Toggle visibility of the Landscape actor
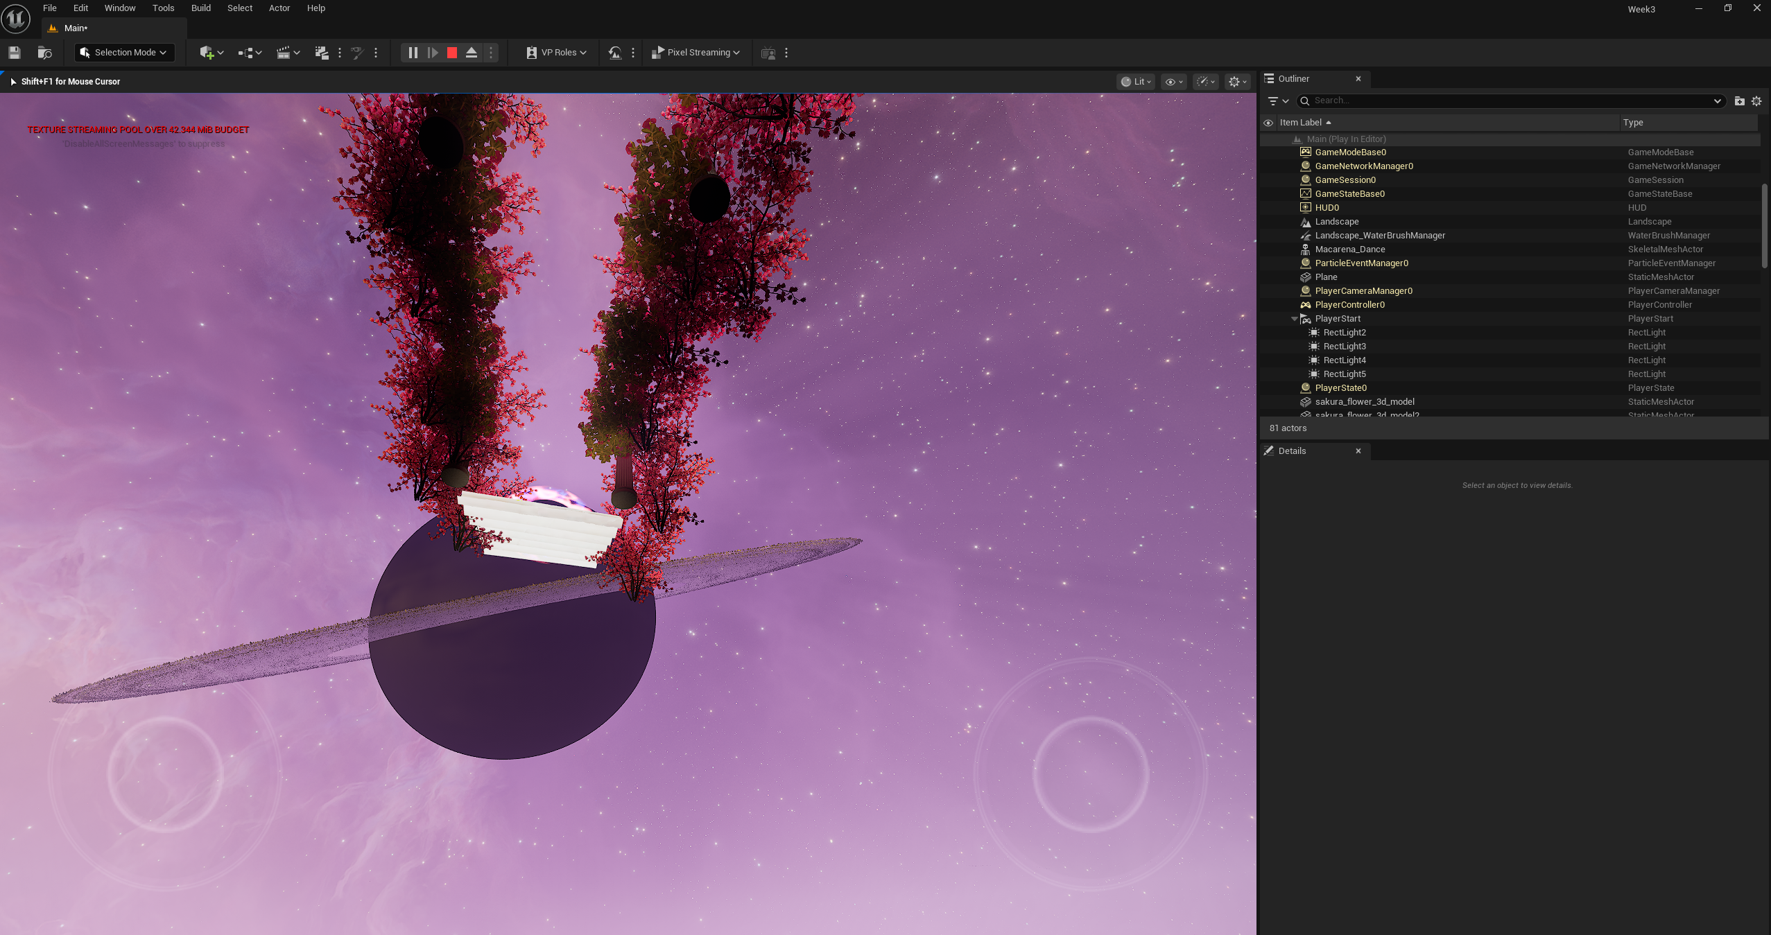The height and width of the screenshot is (935, 1771). 1268,221
